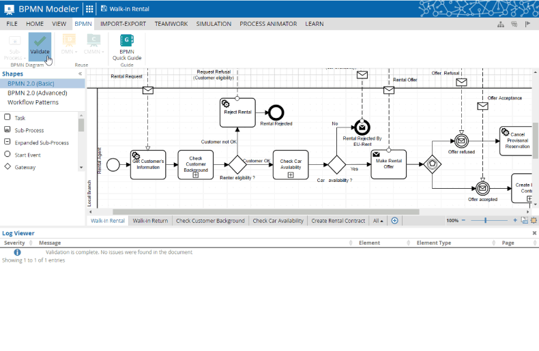Select BPMN 2.0 (Advanced) shape category
Image resolution: width=539 pixels, height=351 pixels.
[38, 93]
